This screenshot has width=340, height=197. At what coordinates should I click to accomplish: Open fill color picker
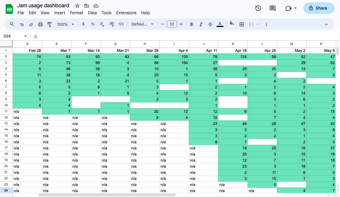pos(232,24)
